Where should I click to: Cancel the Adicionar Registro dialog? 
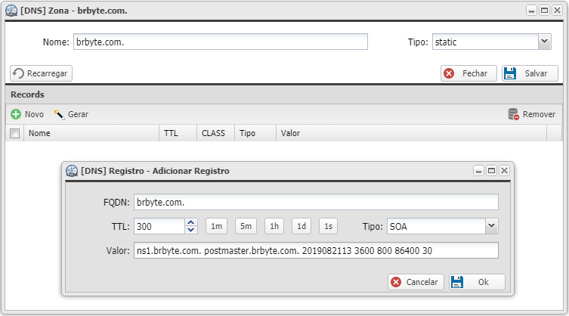coord(416,282)
